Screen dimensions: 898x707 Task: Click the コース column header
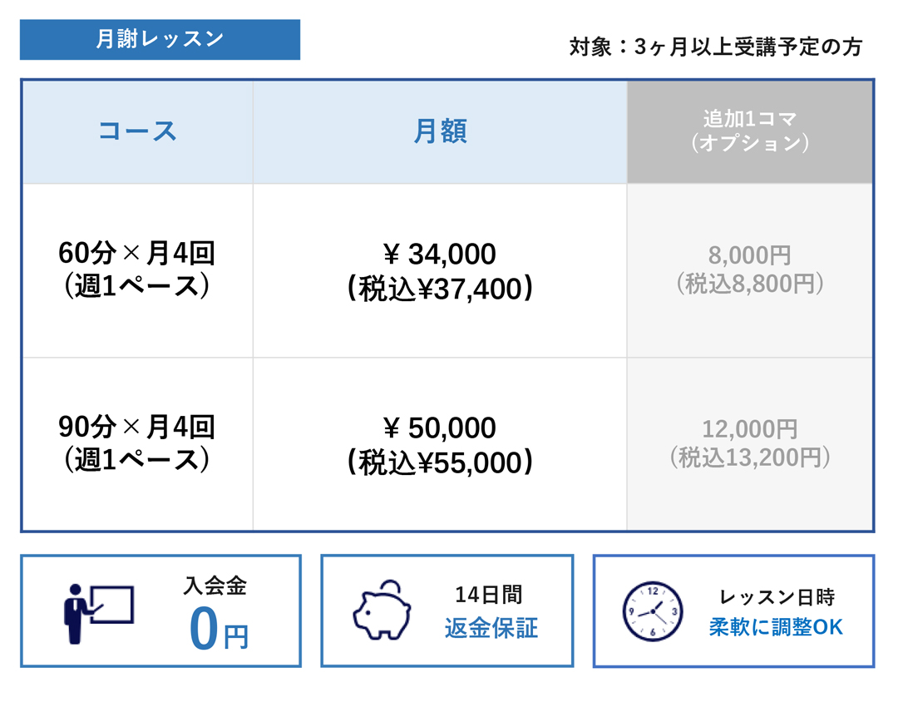pyautogui.click(x=137, y=131)
